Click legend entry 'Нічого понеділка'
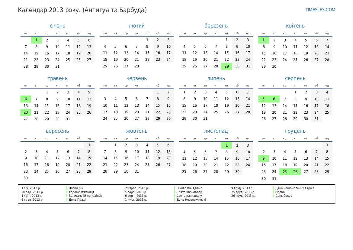The width and height of the screenshot is (353, 250). tap(189, 188)
